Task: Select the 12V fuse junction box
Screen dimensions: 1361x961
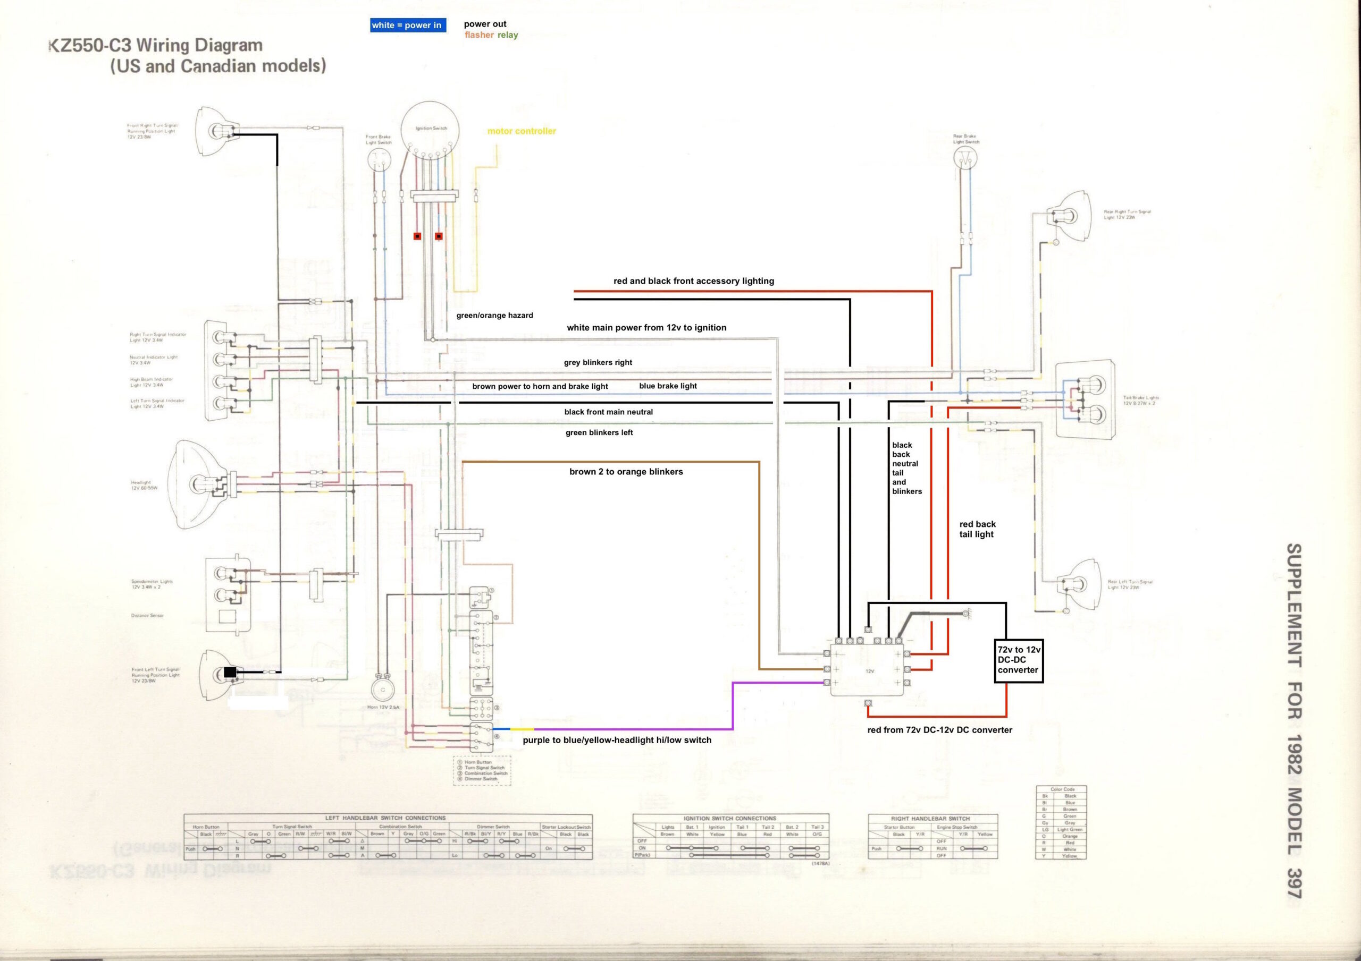Action: [867, 670]
